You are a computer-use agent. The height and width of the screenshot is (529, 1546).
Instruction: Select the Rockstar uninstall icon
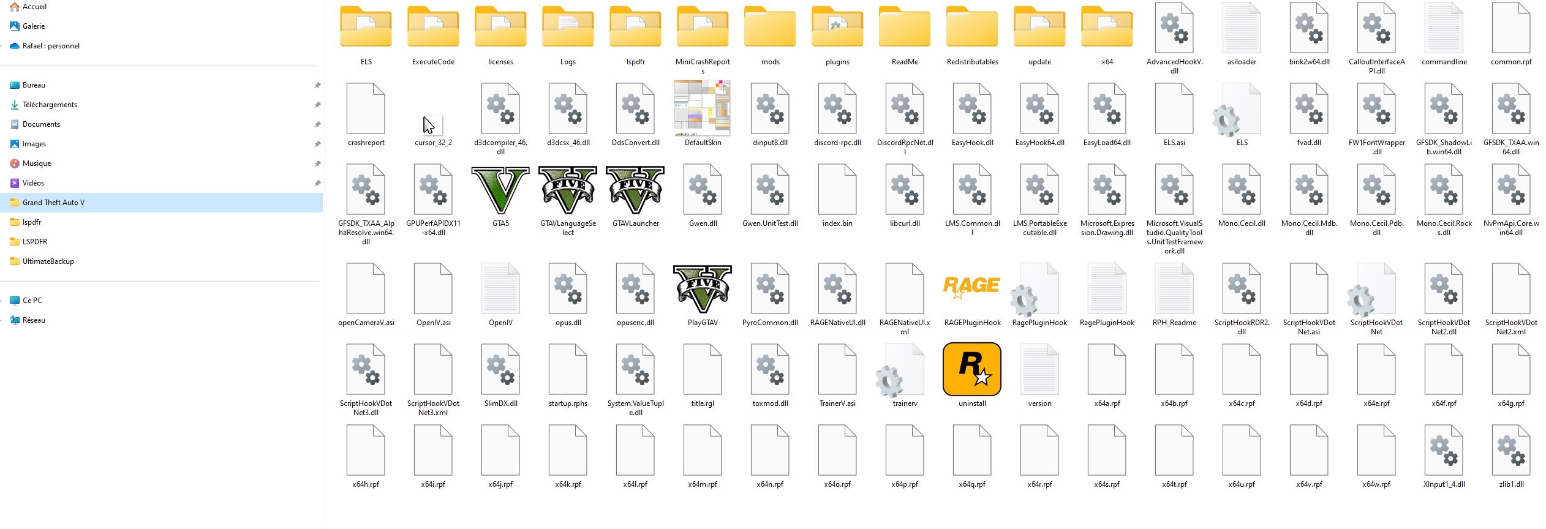point(972,369)
